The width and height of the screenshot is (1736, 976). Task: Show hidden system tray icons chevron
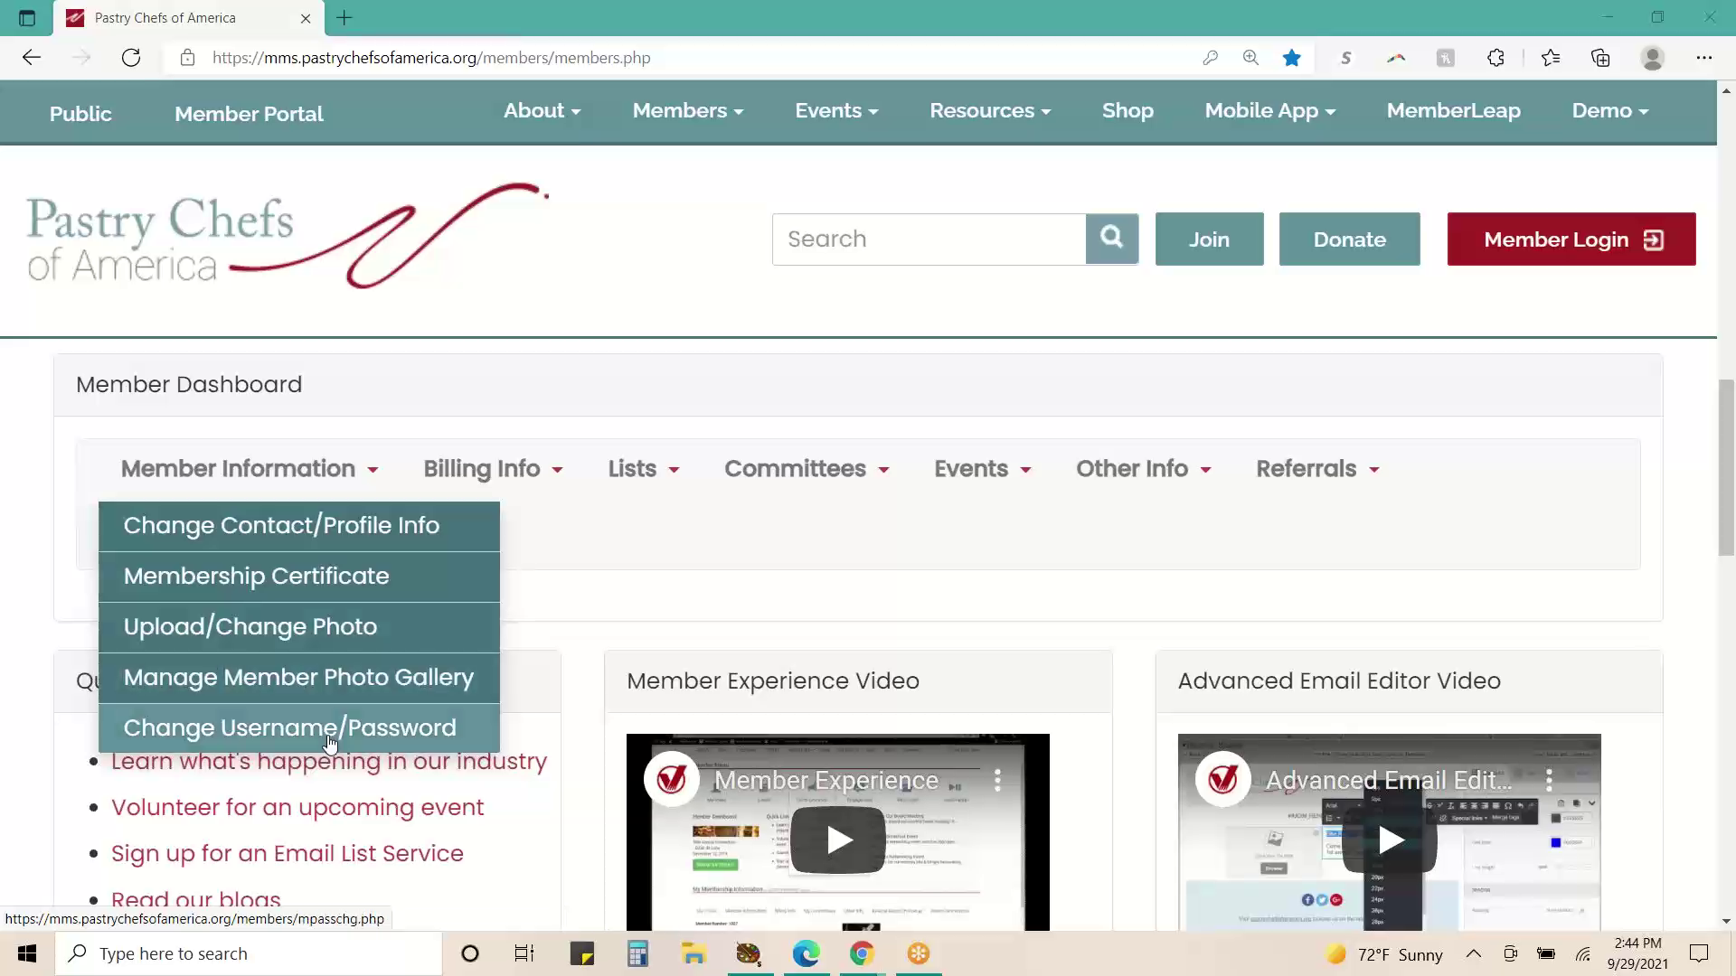click(1473, 953)
